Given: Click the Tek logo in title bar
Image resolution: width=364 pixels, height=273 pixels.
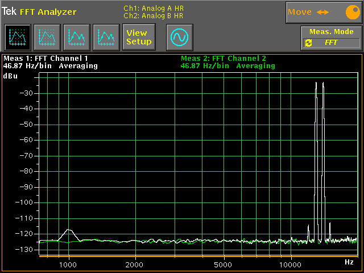Looking at the screenshot, I should tap(9, 11).
